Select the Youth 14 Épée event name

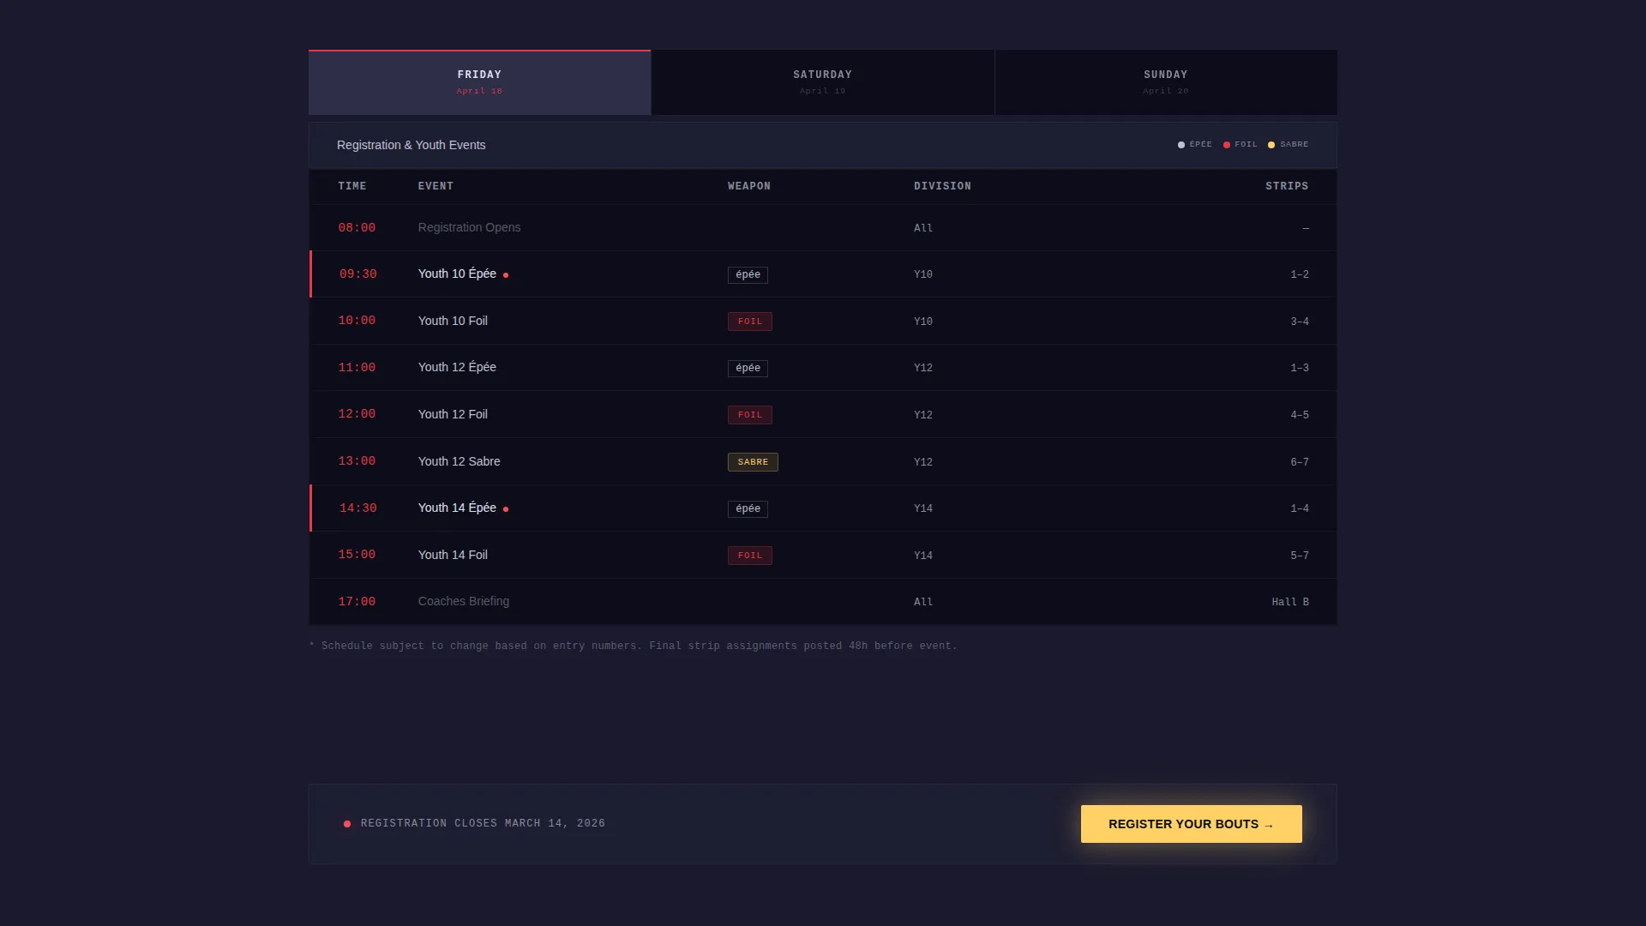457,508
